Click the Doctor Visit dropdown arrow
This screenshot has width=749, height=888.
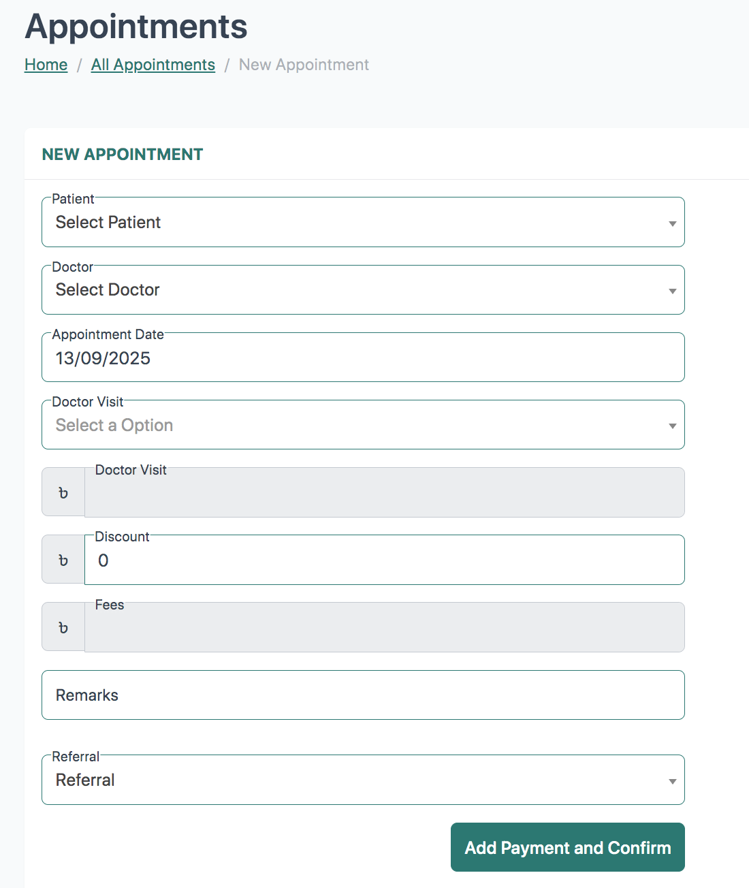point(672,426)
